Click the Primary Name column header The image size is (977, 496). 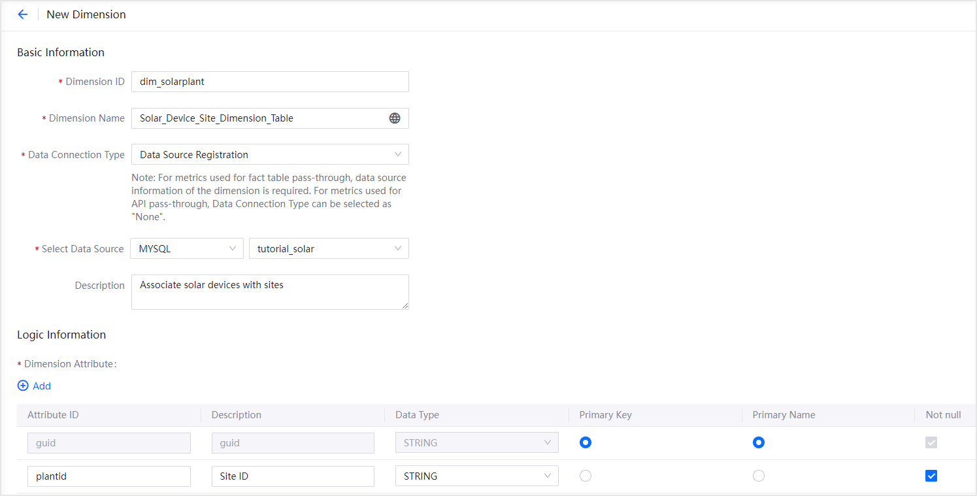click(x=784, y=415)
